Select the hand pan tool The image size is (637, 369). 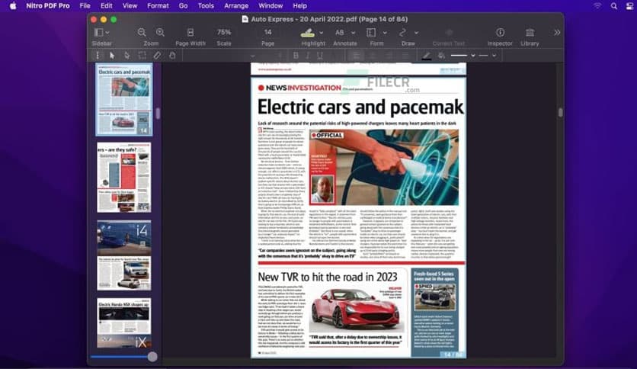[x=172, y=56]
